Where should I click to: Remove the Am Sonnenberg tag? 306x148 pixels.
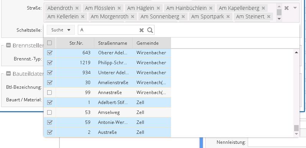[183, 16]
